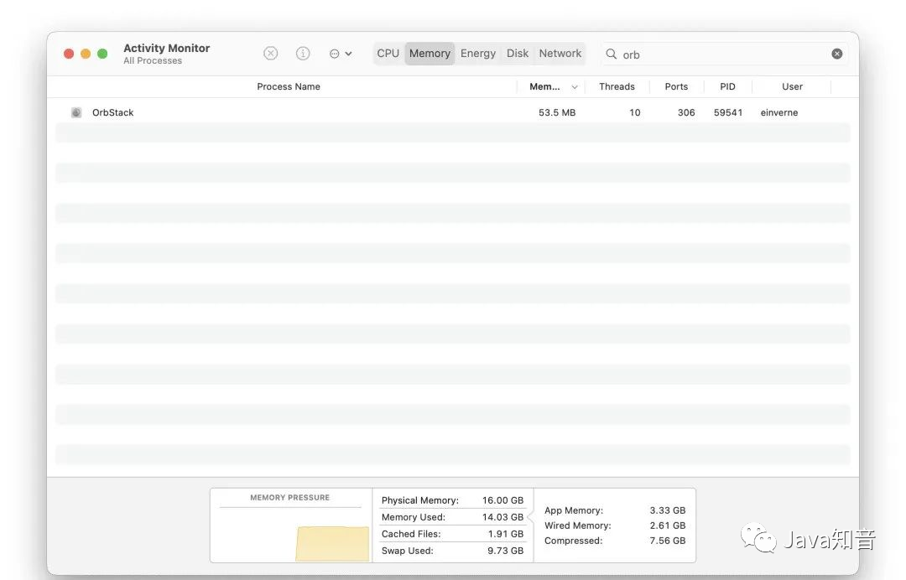Image resolution: width=906 pixels, height=580 pixels.
Task: Sort processes by Threads column
Action: click(x=617, y=87)
